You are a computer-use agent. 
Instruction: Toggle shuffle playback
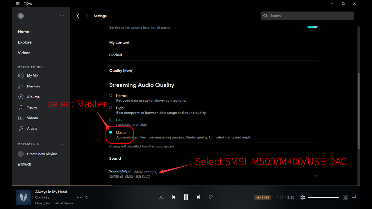click(161, 197)
